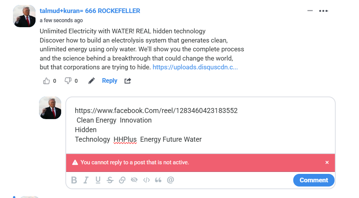Insert blockquote using quote icon
Screen dimensions: 359x198
coord(158,180)
